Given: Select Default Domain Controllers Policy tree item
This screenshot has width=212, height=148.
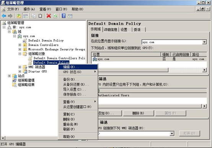Looking at the screenshot, I should point(59,58).
